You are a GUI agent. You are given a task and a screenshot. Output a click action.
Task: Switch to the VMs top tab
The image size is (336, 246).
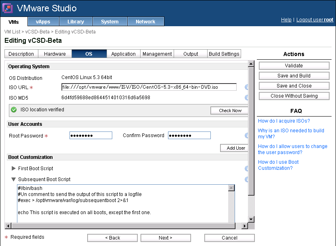pos(14,22)
